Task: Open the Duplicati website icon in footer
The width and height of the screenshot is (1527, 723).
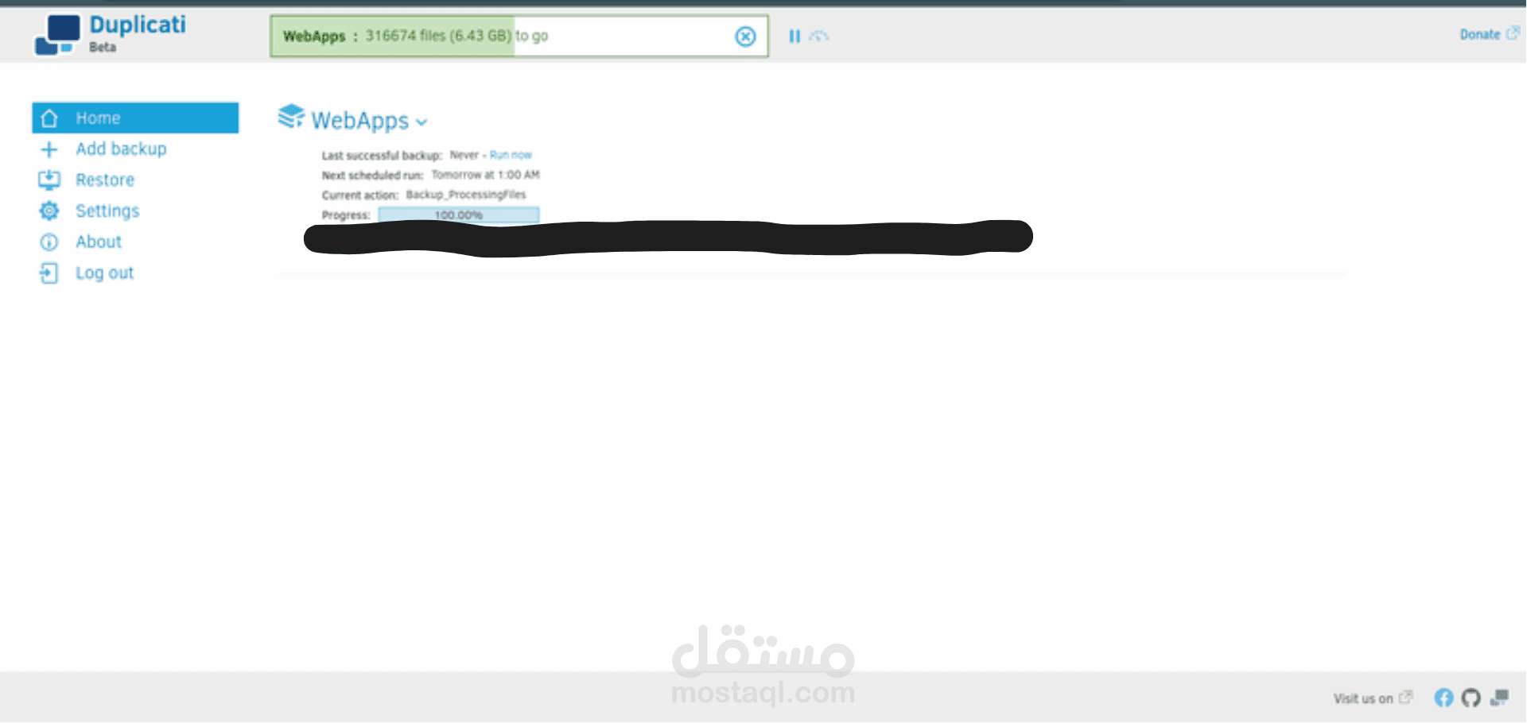Action: tap(1500, 698)
